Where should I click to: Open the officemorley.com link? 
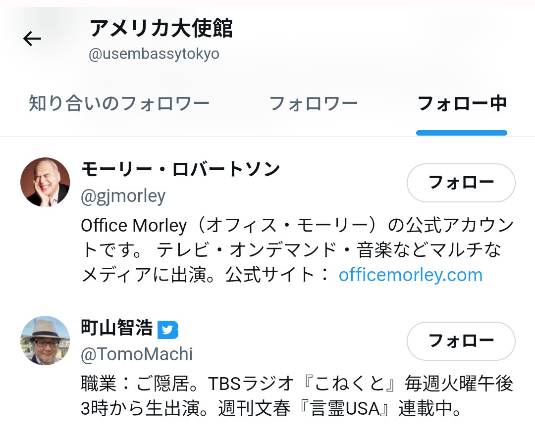(410, 275)
